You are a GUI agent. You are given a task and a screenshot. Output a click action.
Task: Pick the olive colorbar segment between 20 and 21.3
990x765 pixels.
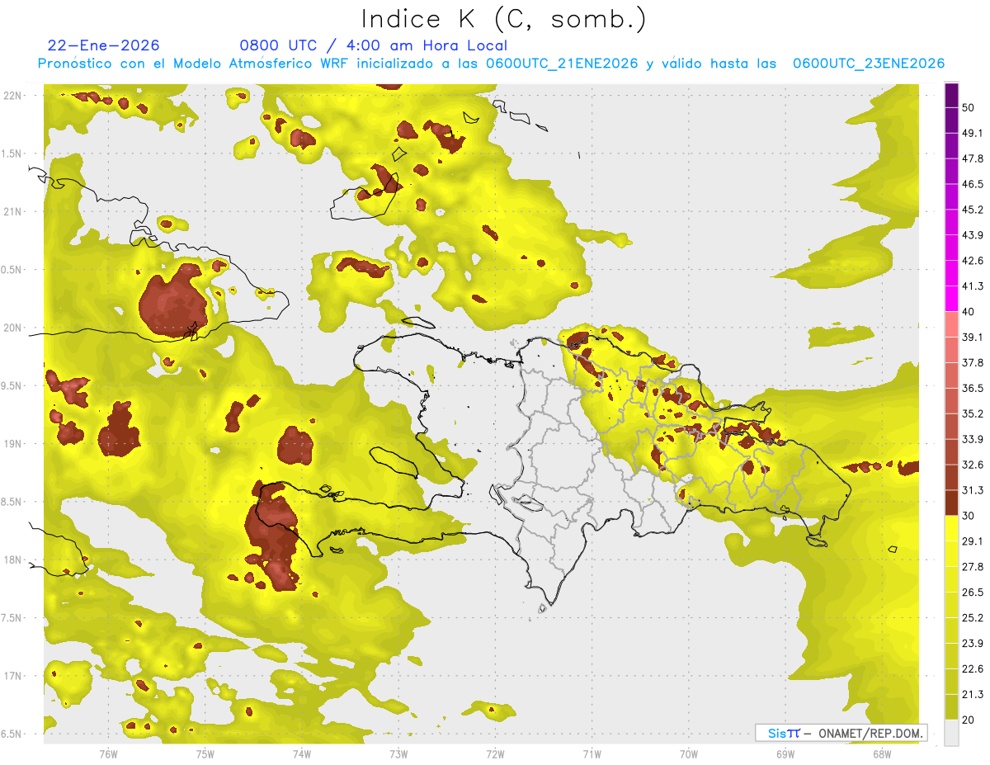click(x=952, y=707)
